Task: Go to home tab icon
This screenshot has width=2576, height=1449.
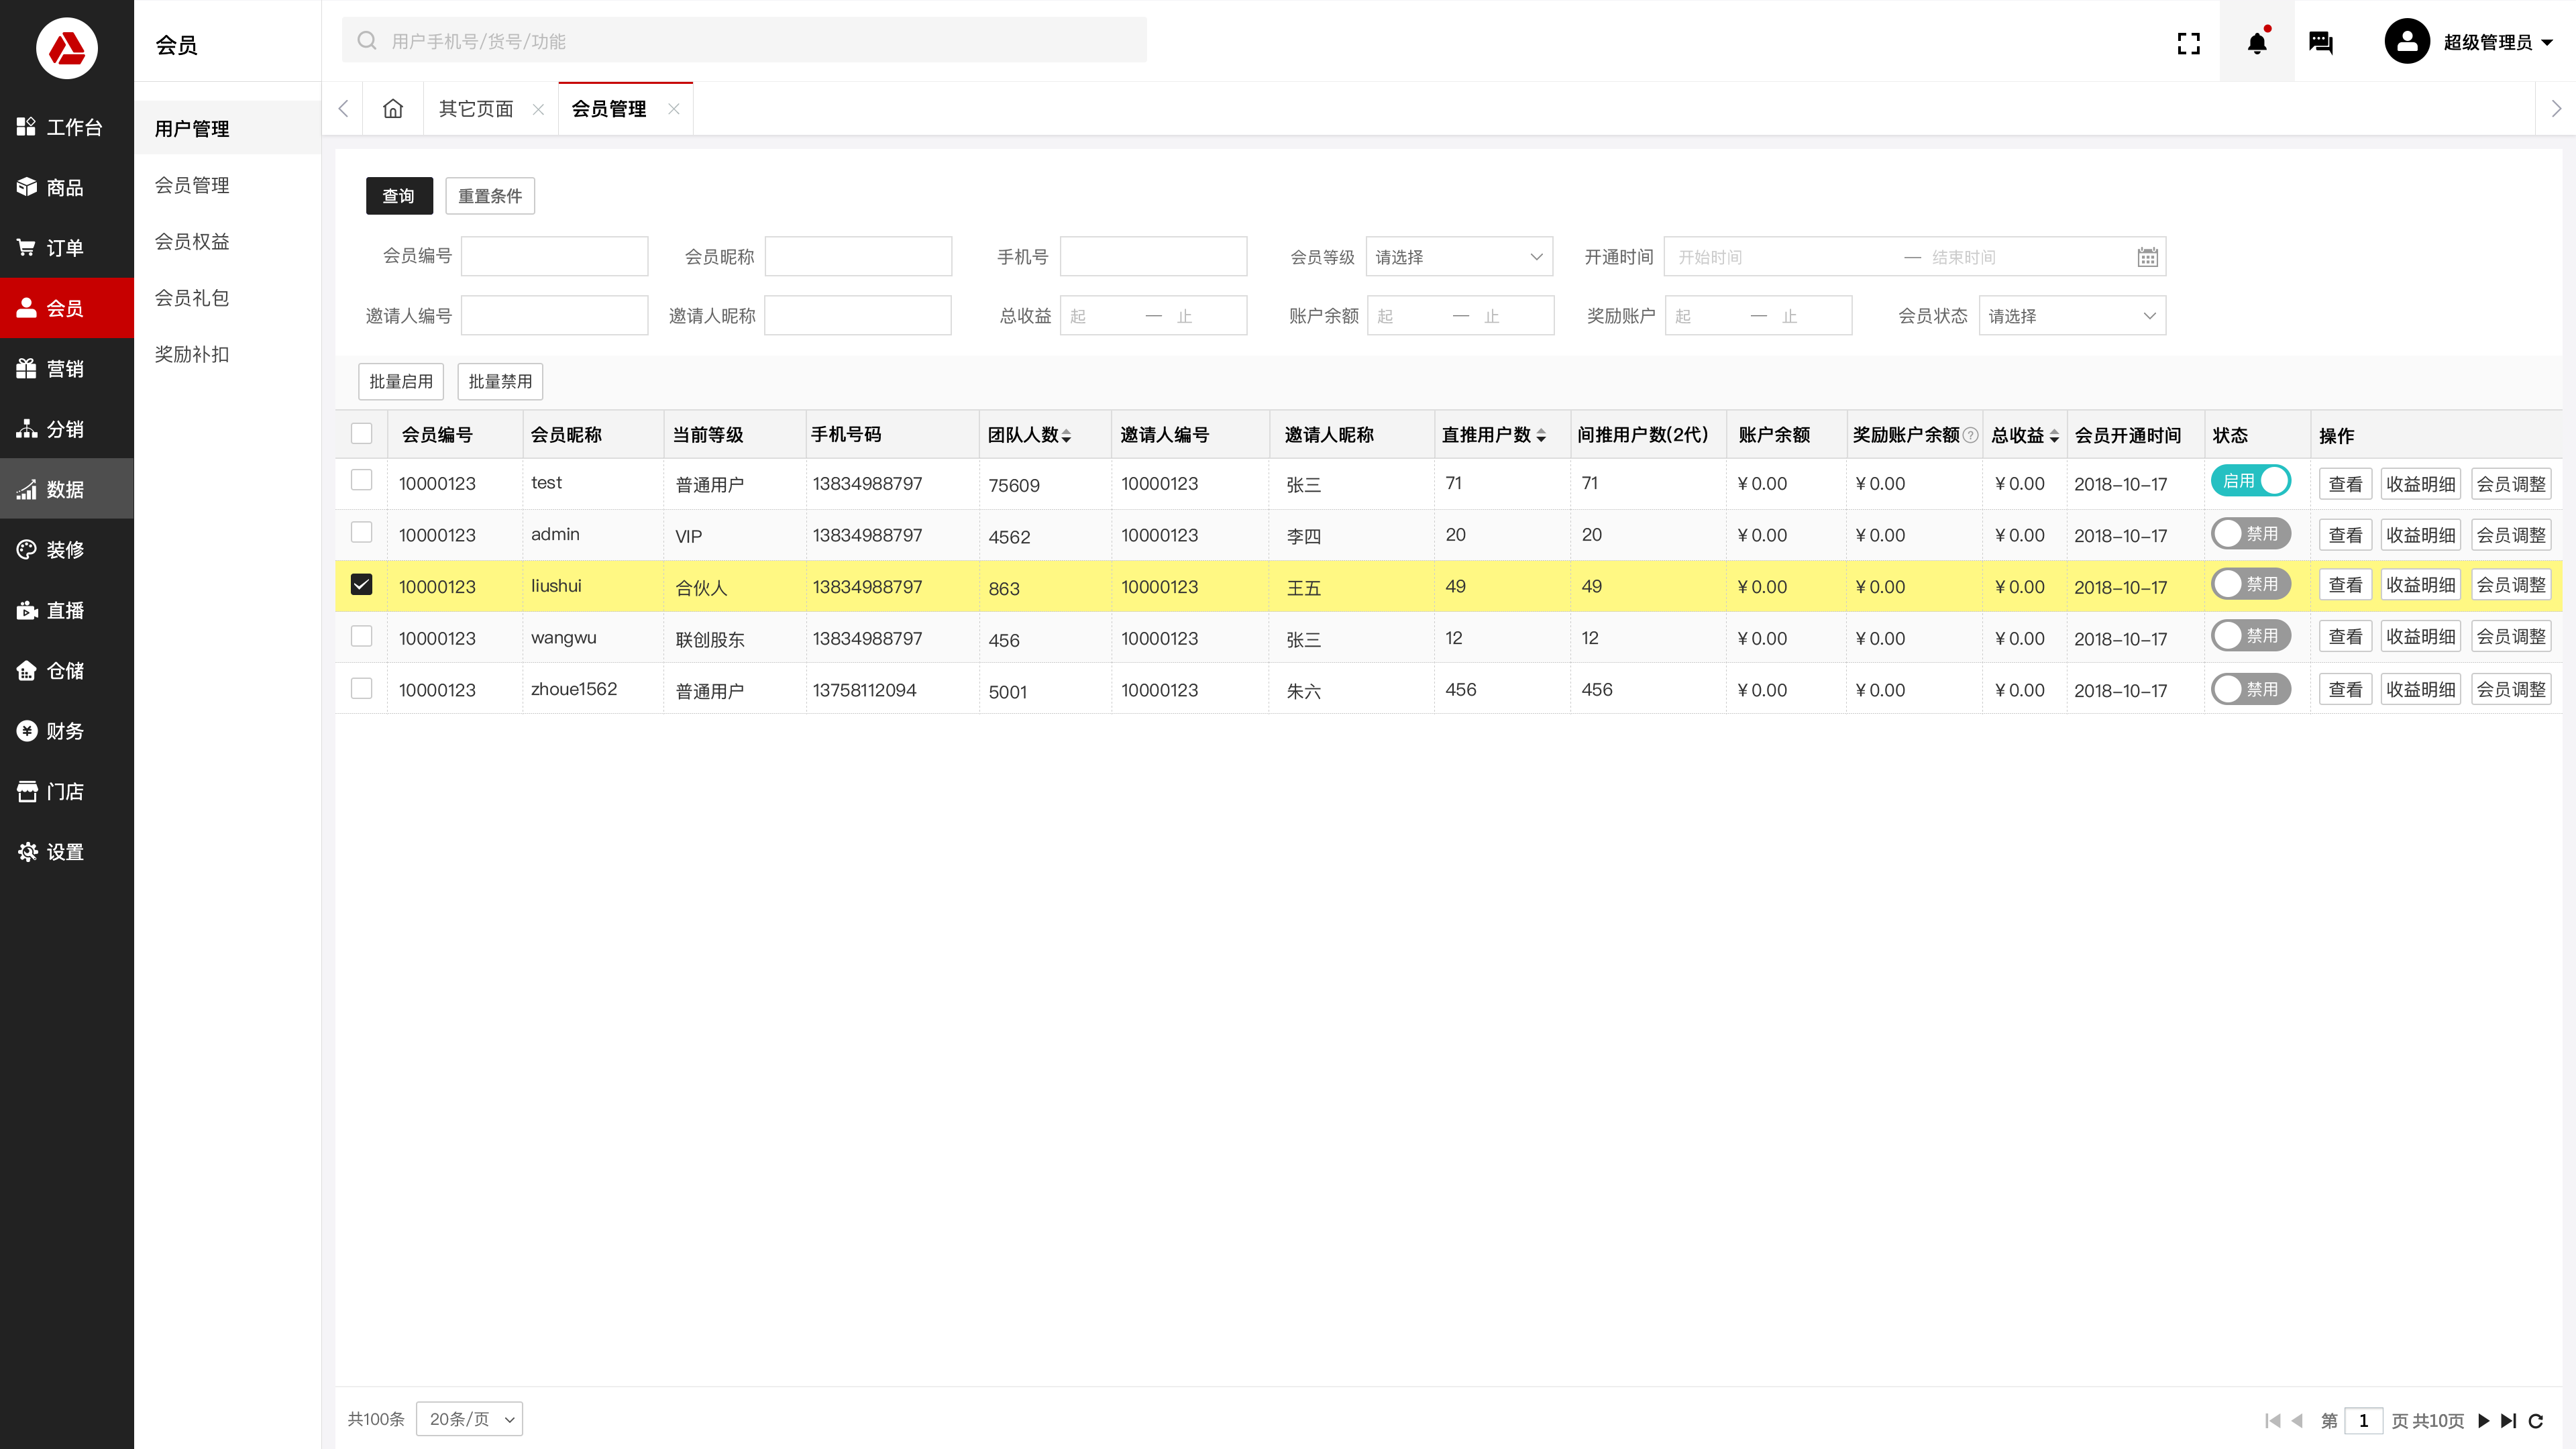Action: click(x=393, y=109)
